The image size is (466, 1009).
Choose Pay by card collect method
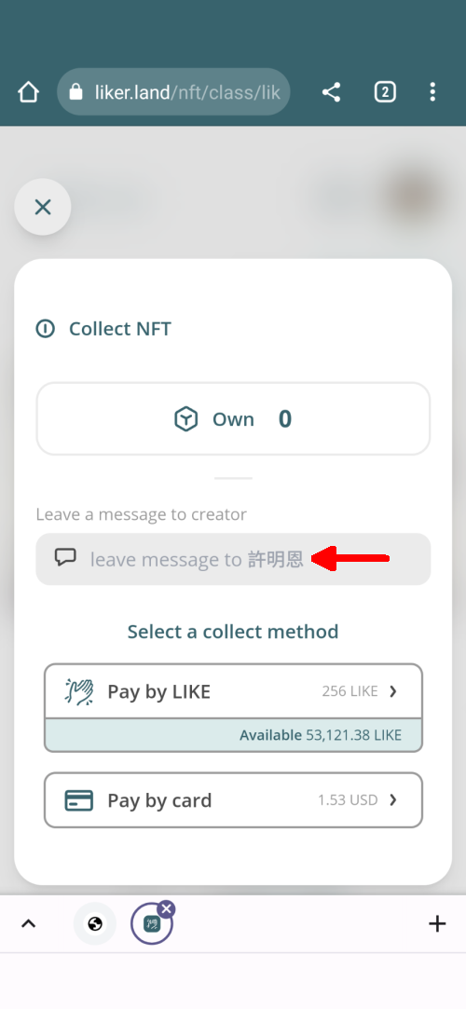click(x=233, y=800)
